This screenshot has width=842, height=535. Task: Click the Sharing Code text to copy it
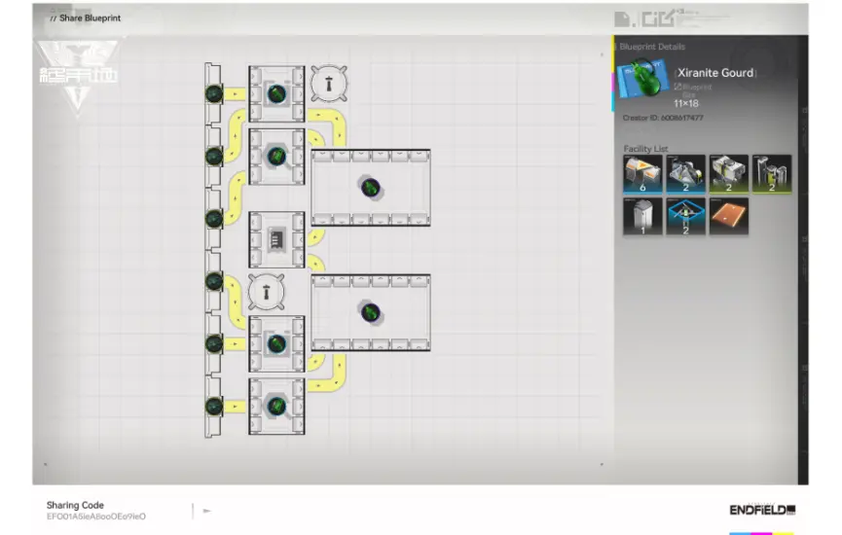coord(95,517)
